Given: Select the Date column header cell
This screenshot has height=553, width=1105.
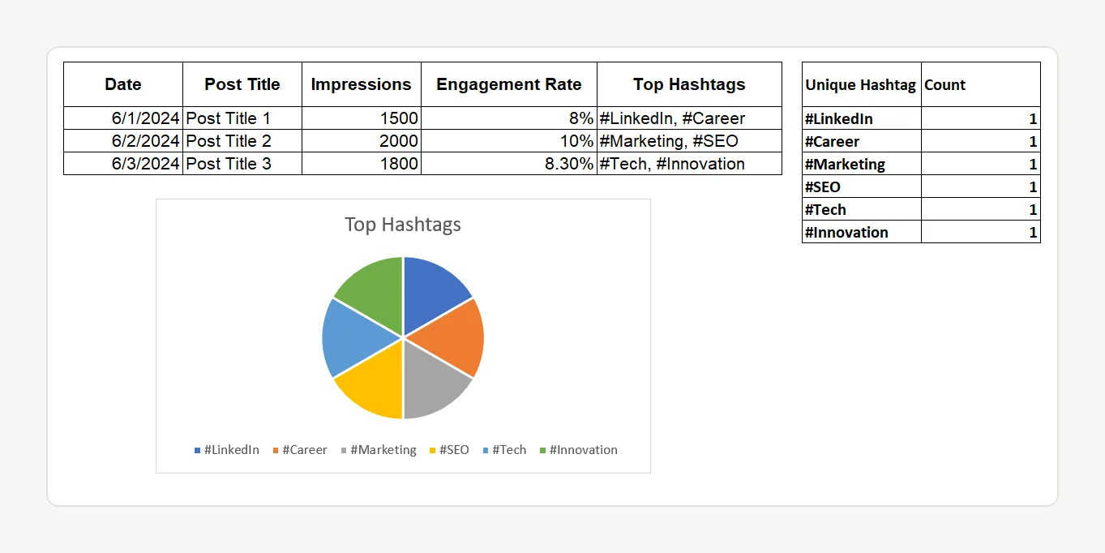Looking at the screenshot, I should pos(123,84).
